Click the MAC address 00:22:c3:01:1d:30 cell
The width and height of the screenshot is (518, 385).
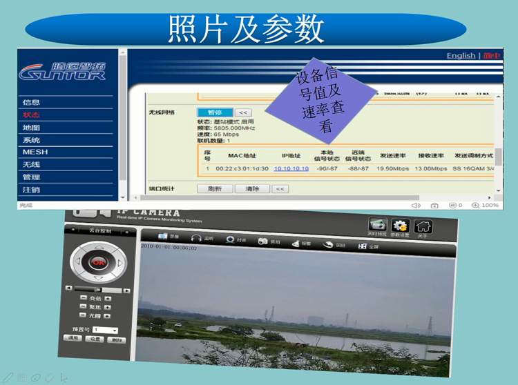(x=242, y=168)
